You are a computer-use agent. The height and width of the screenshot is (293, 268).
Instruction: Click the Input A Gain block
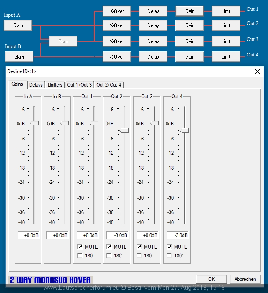click(x=18, y=25)
